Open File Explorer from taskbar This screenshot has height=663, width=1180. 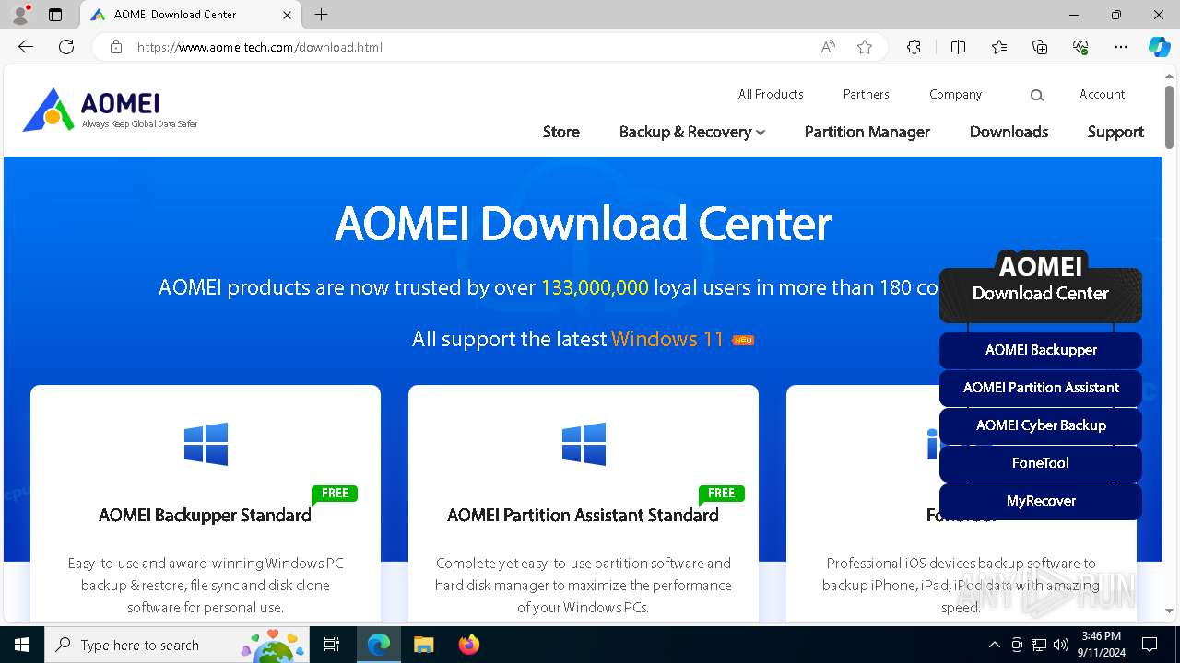pos(423,645)
